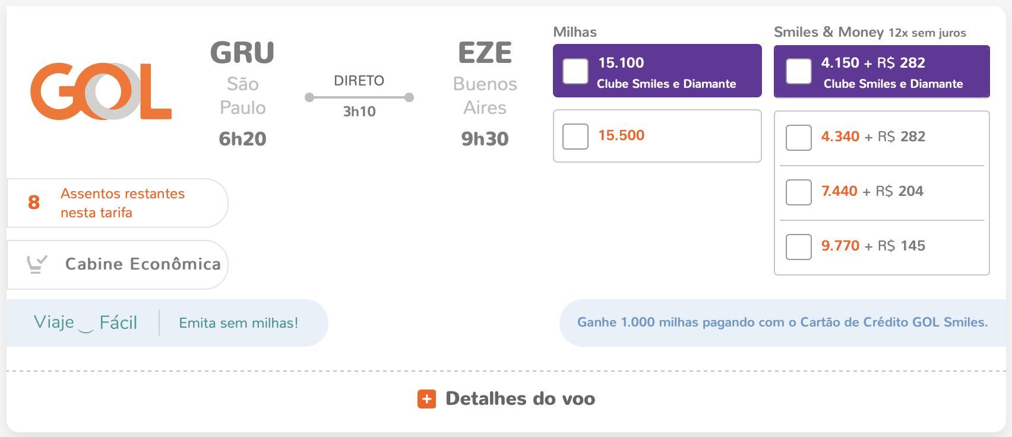Click the Milhas column heading
The width and height of the screenshot is (1012, 437).
coord(575,32)
